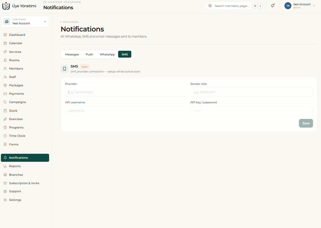The width and height of the screenshot is (321, 228).
Task: Click the Subscription & Invite crown icon
Action: 5,183
